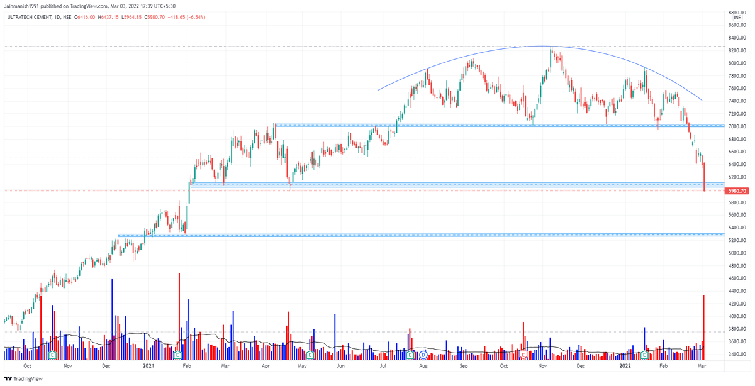Click the 2022 year label on the time axis
This screenshot has height=386, width=755.
(x=625, y=366)
